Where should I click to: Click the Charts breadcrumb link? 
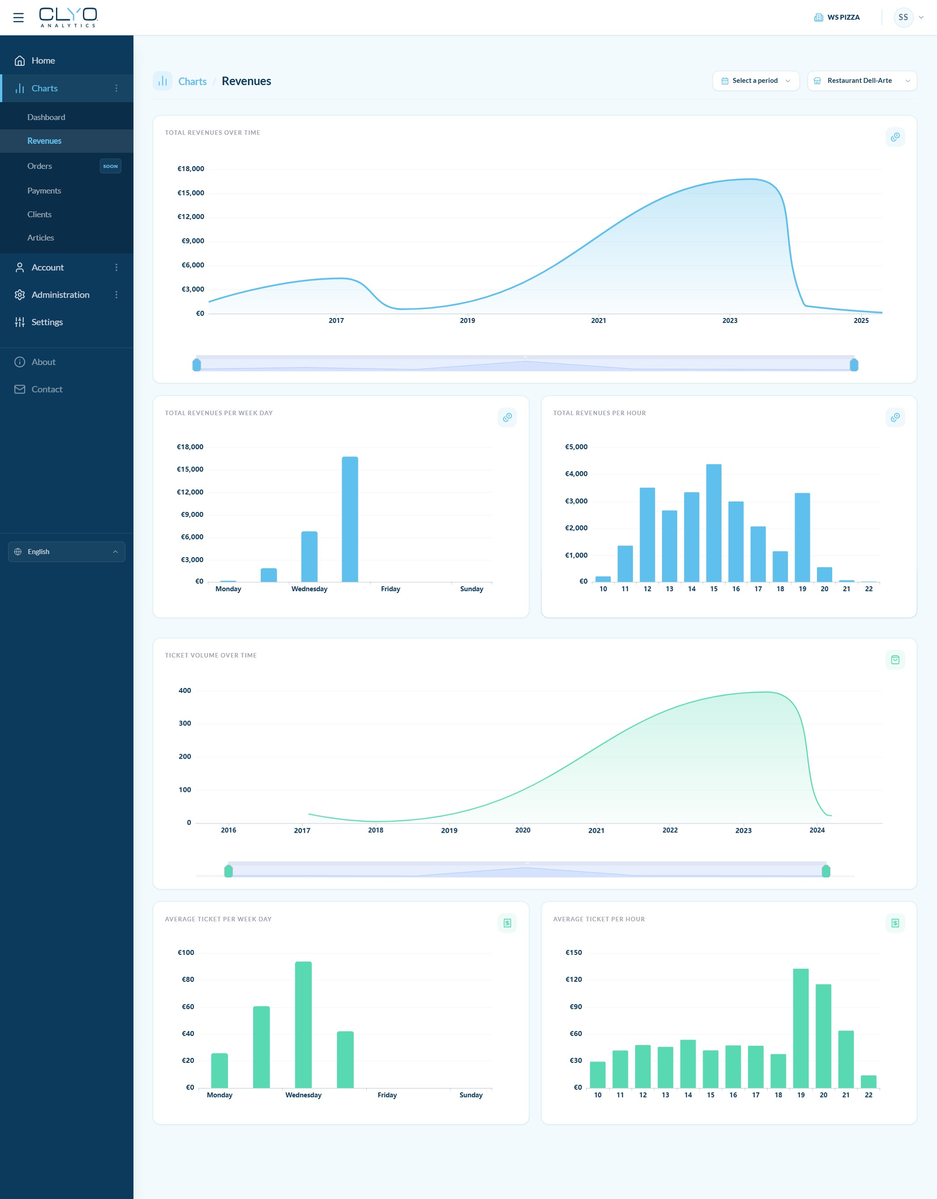coord(192,81)
